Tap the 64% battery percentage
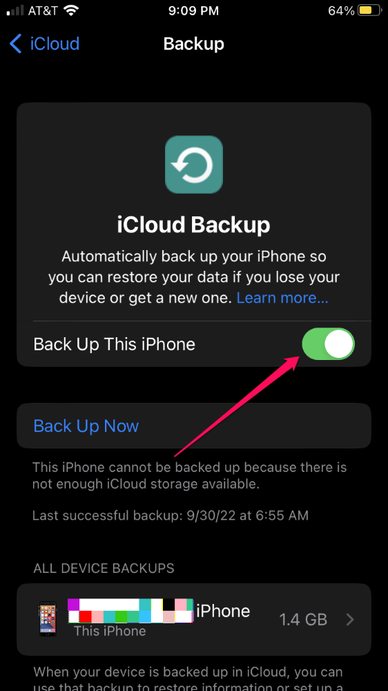The image size is (388, 691). tap(341, 10)
